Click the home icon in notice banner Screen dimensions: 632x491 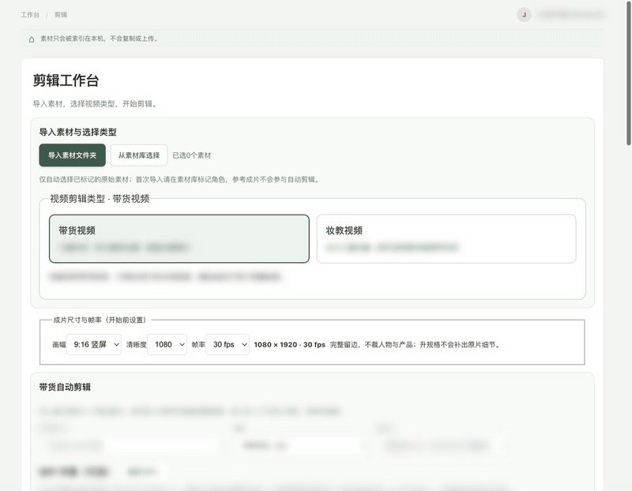32,39
